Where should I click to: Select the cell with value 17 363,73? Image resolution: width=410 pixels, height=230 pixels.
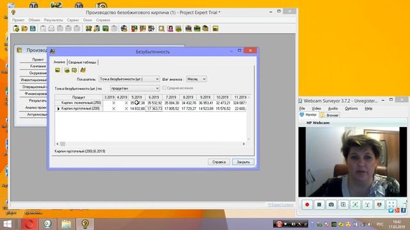click(x=154, y=109)
